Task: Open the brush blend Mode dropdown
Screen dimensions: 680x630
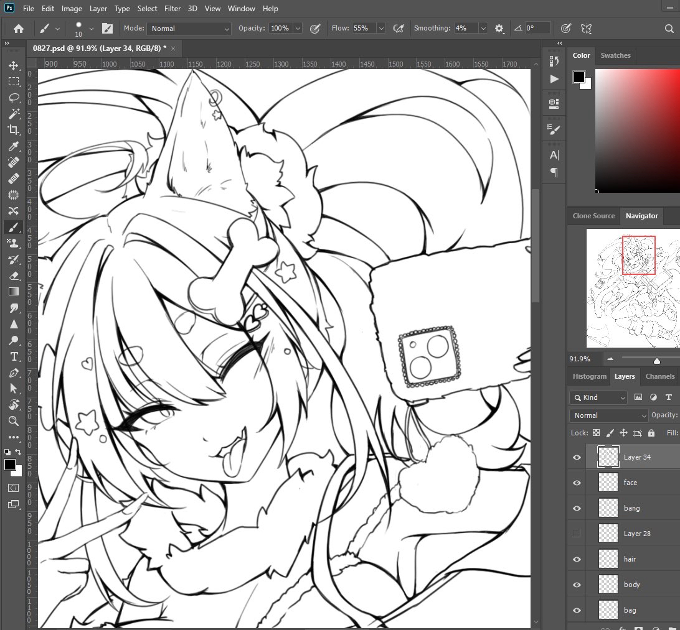Action: pos(189,29)
